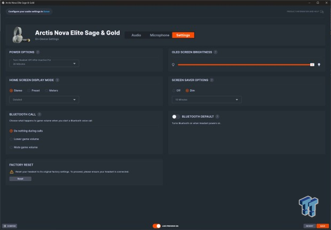Image resolution: width=331 pixels, height=230 pixels.
Task: Toggle the Live Preview switch
Action: [x=156, y=226]
